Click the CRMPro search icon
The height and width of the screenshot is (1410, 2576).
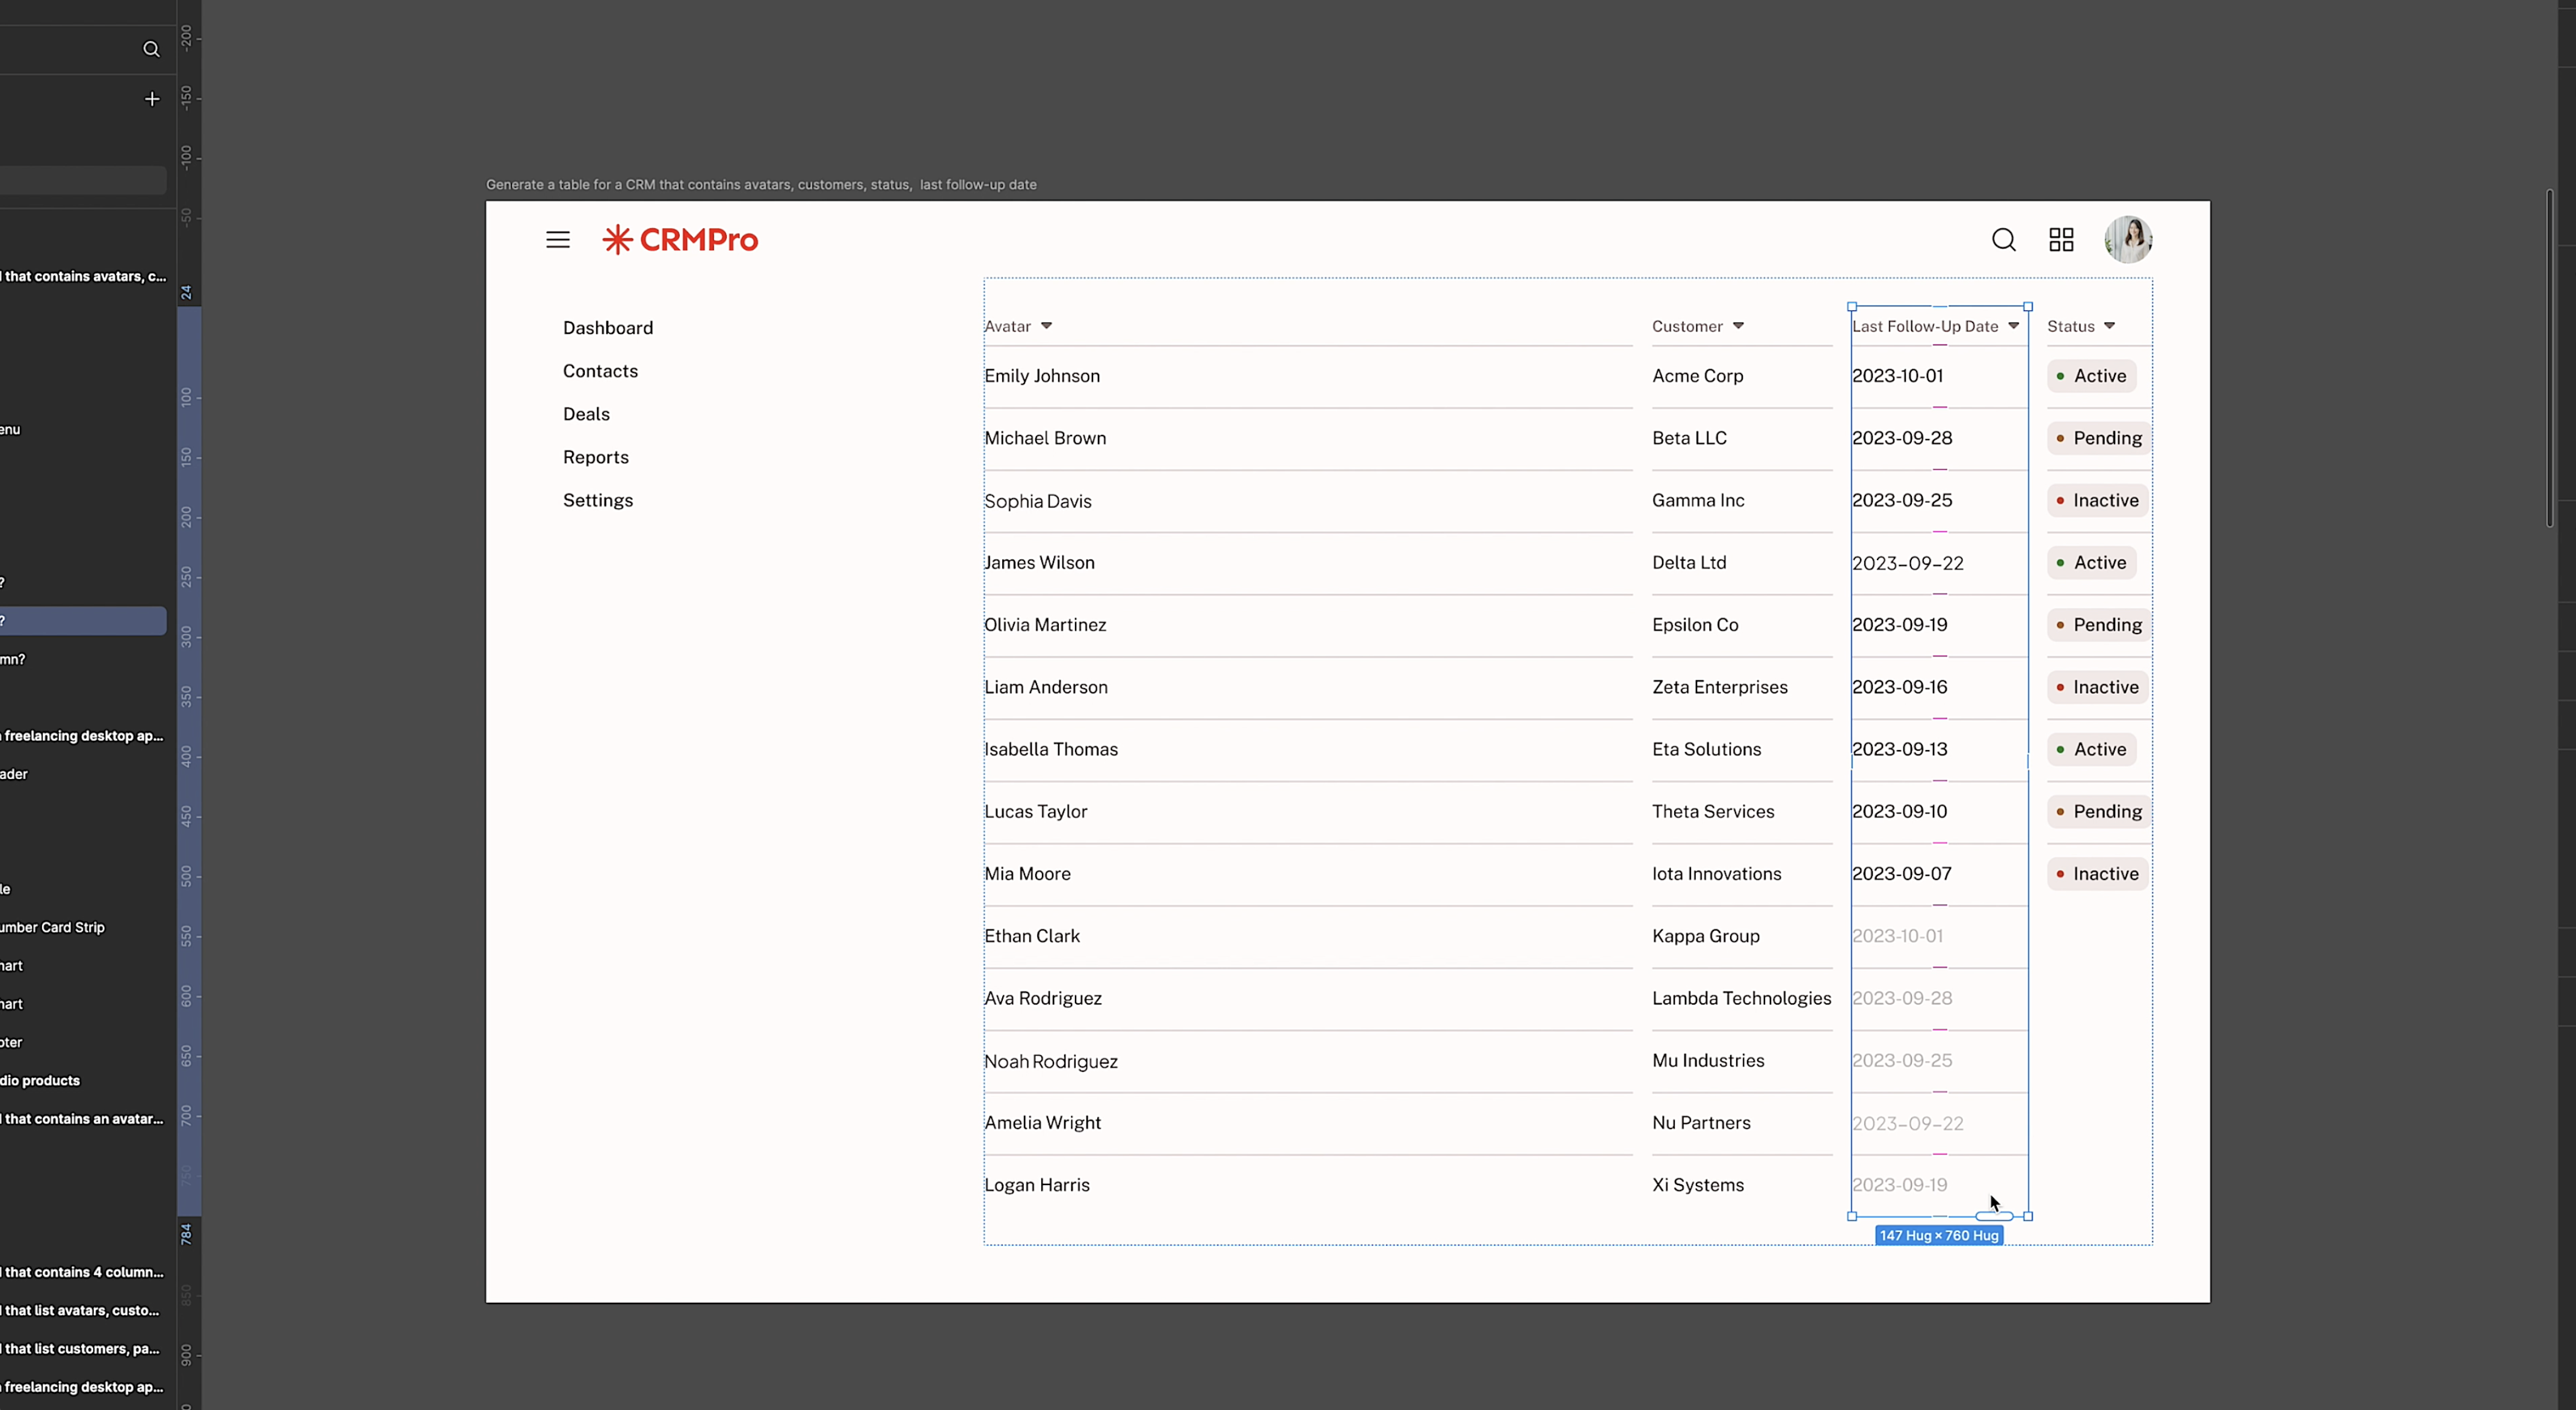click(x=2003, y=239)
